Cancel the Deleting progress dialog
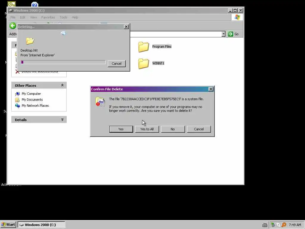Image resolution: width=305 pixels, height=229 pixels. pos(116,64)
